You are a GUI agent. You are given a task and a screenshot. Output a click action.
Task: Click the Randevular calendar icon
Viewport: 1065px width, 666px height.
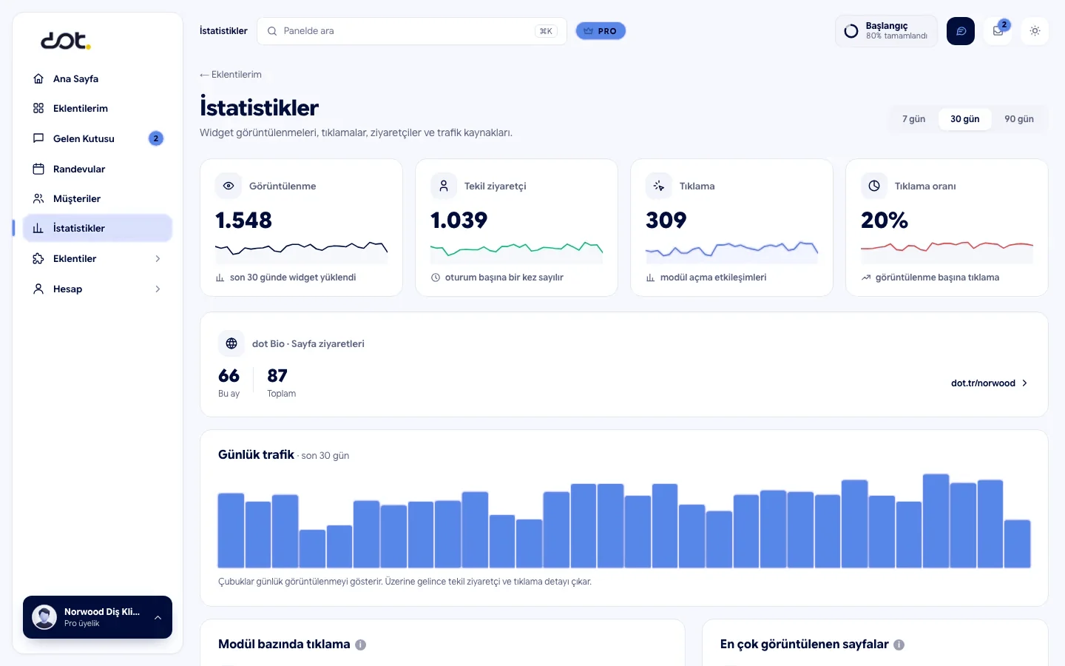pos(38,169)
